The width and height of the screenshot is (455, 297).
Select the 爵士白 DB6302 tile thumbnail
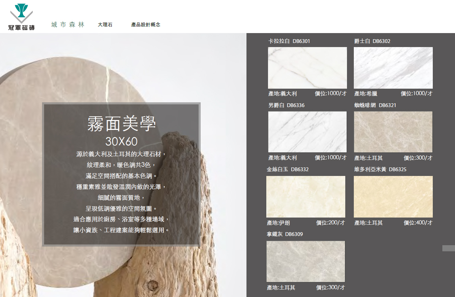393,68
